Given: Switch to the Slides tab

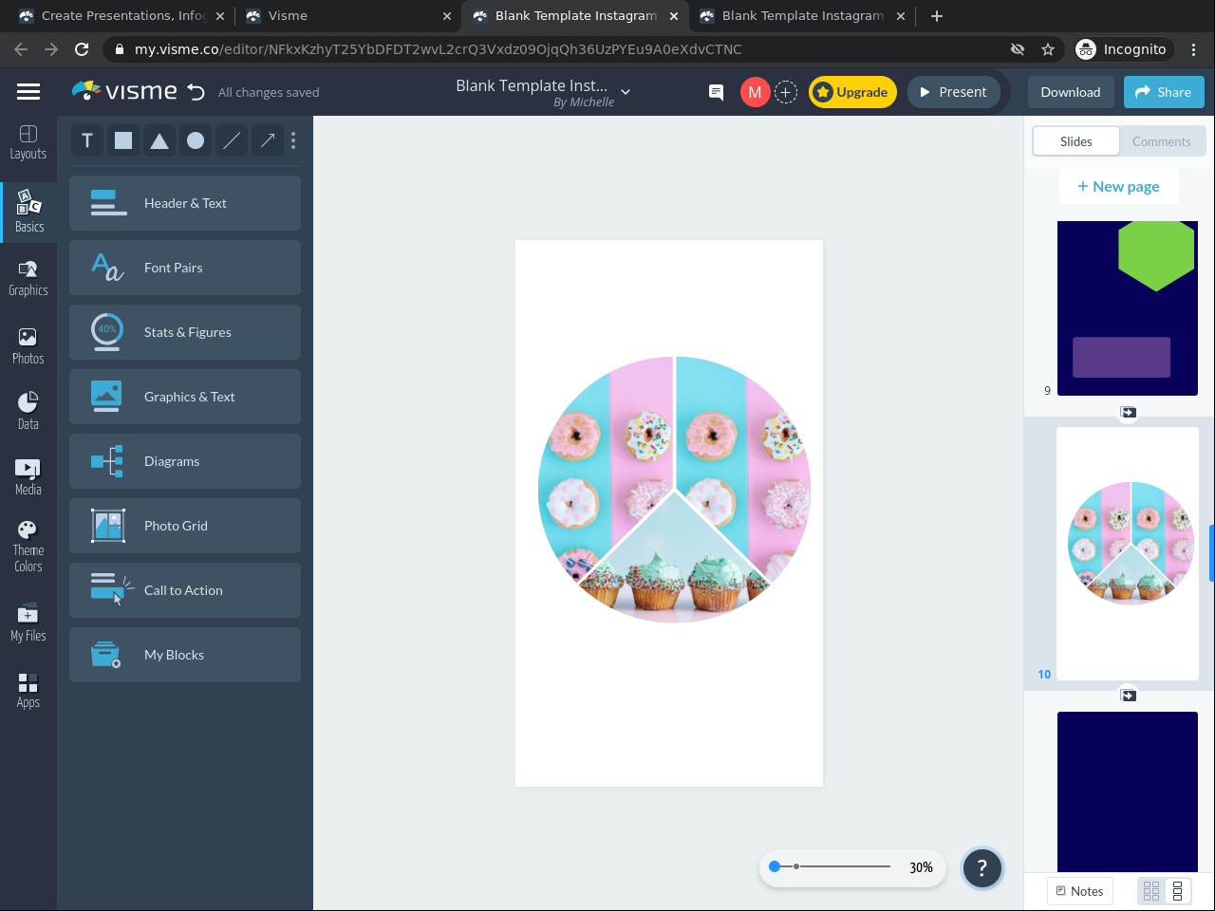Looking at the screenshot, I should click(x=1076, y=141).
